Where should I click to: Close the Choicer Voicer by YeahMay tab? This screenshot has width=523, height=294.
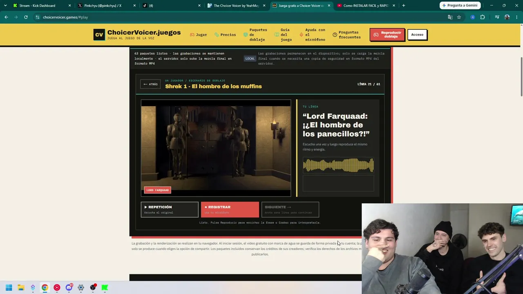(x=264, y=6)
